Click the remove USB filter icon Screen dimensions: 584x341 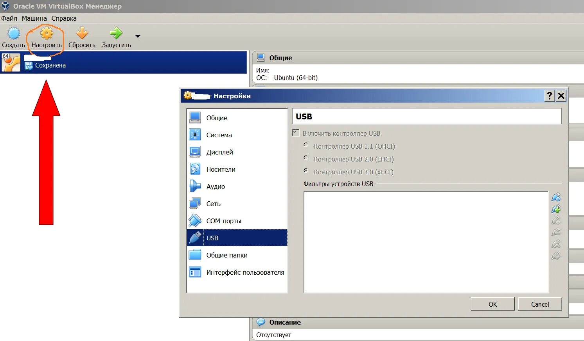tap(556, 233)
